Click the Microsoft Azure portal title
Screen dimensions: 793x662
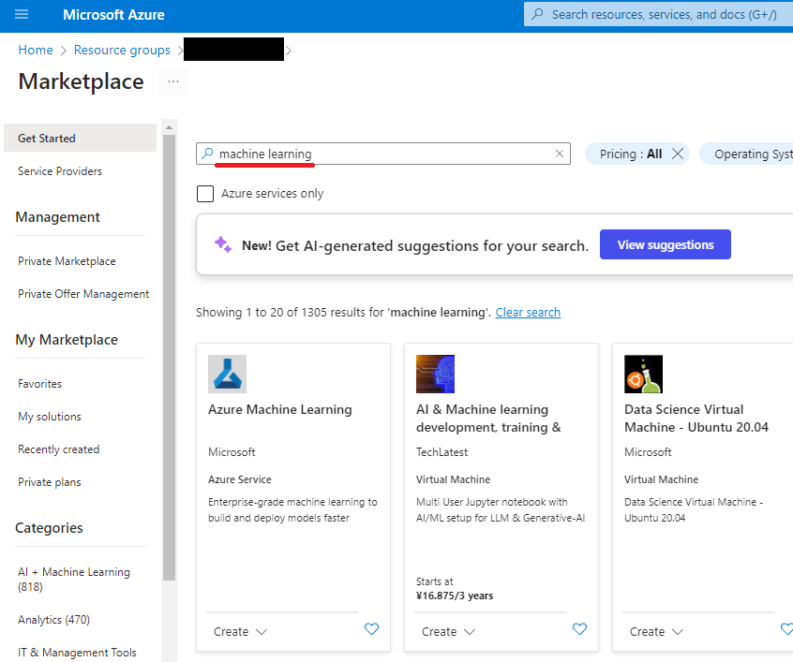pos(113,15)
